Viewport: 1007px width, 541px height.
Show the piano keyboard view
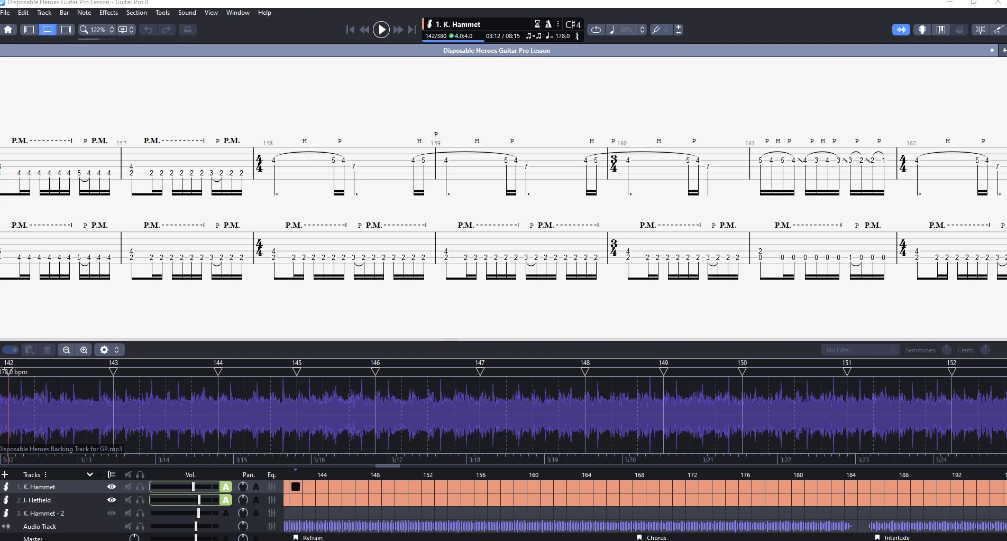tap(941, 30)
